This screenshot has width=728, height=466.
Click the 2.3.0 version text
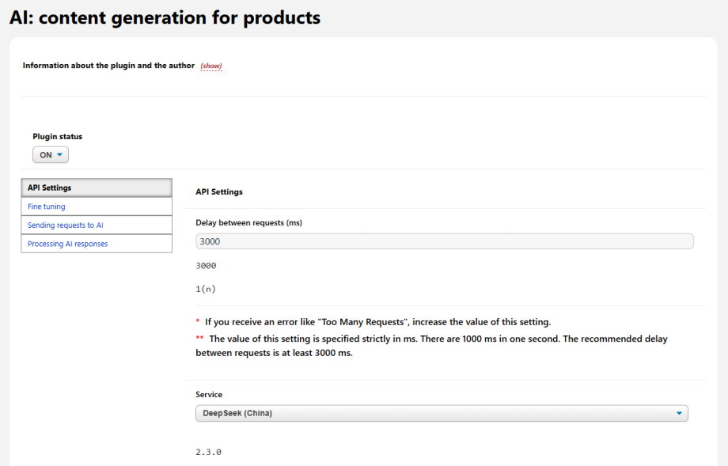coord(208,452)
